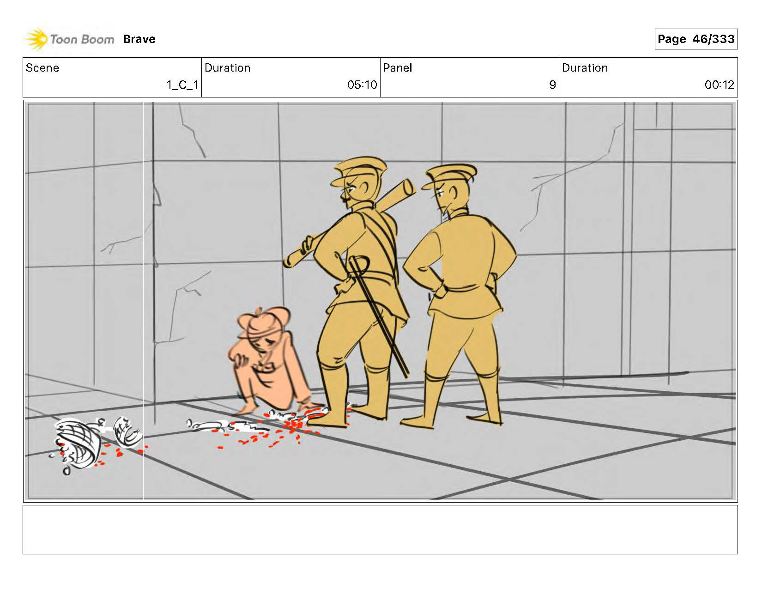Select the 'Scene' header label

(x=42, y=68)
